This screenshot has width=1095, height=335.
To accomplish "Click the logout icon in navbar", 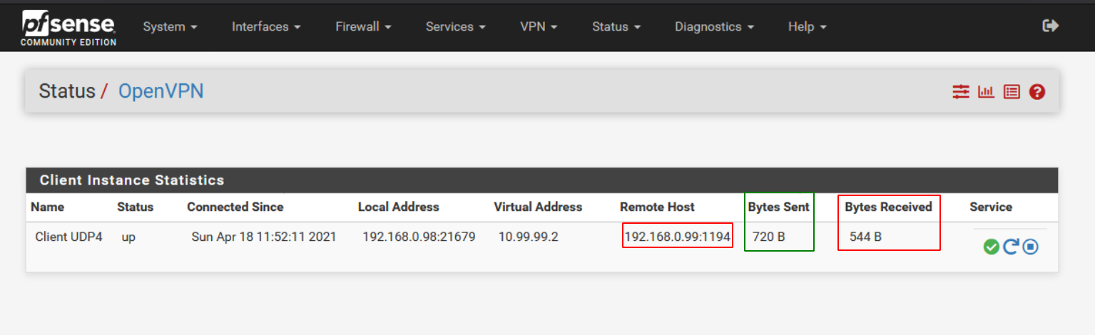I will click(1050, 26).
